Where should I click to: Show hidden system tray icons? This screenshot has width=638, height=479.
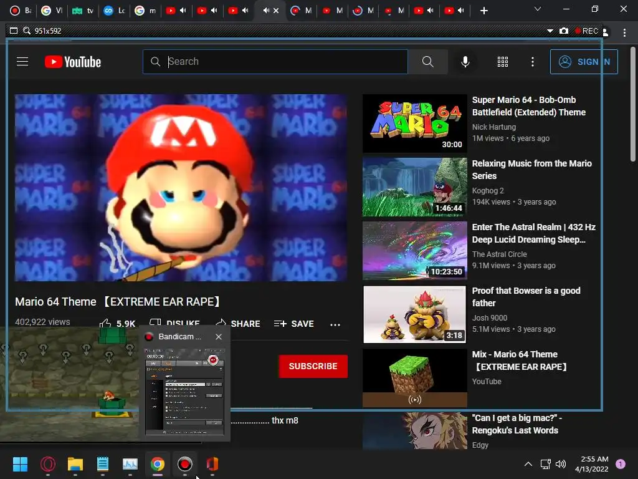click(x=528, y=464)
